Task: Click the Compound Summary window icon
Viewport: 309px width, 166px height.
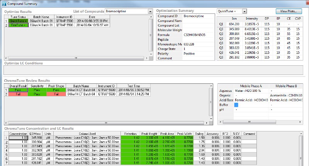Action: coord(3,4)
